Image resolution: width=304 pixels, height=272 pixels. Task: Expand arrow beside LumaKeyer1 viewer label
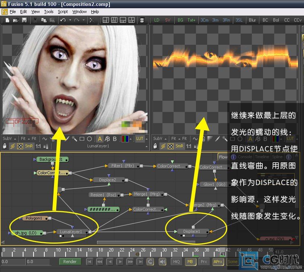point(146,146)
